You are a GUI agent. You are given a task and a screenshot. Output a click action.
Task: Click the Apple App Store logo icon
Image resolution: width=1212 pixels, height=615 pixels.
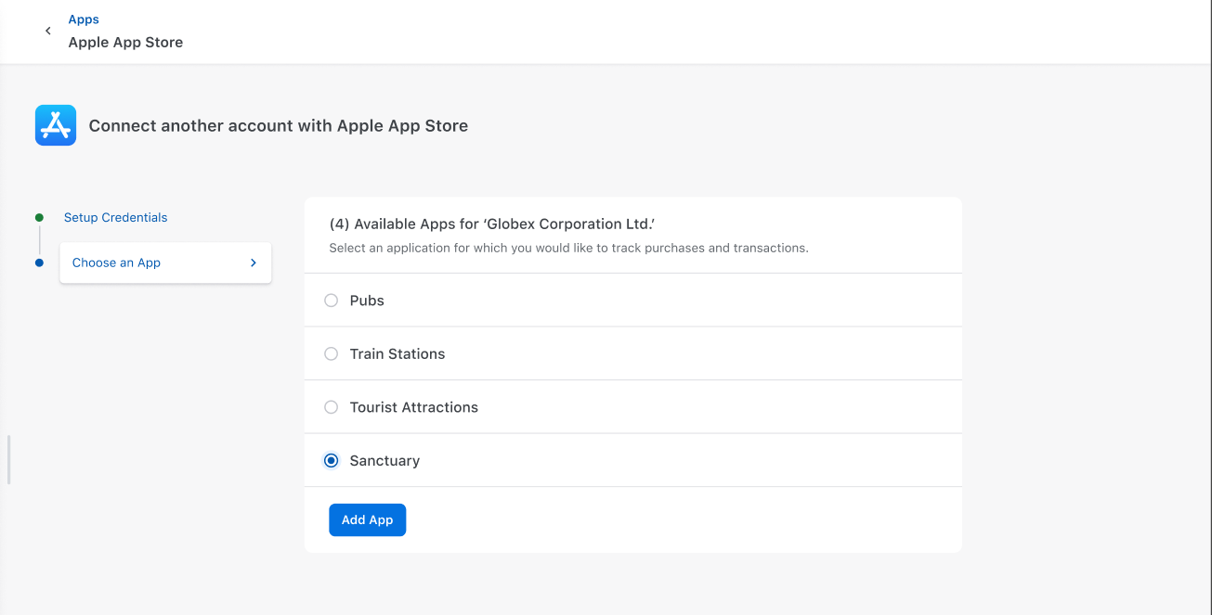coord(56,125)
